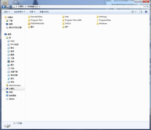151x130 pixels.
Task: Open the recent pages dropdown arrow
Action: tap(11, 7)
